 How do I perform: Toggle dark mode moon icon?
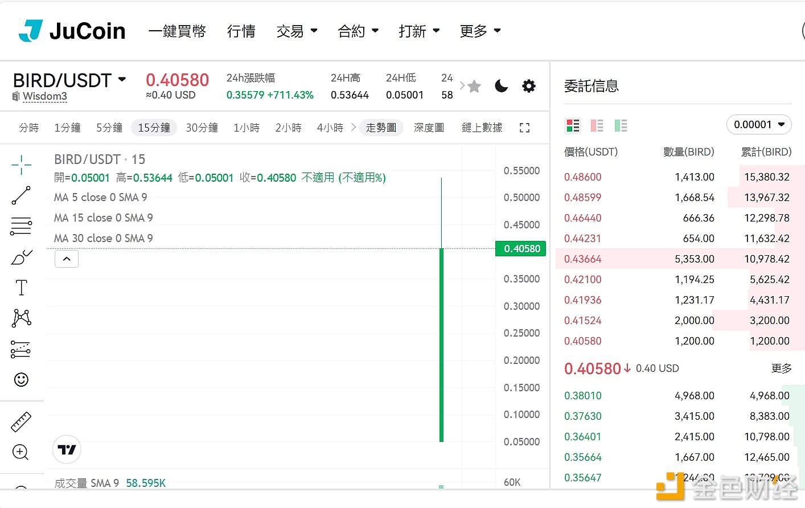pyautogui.click(x=501, y=86)
